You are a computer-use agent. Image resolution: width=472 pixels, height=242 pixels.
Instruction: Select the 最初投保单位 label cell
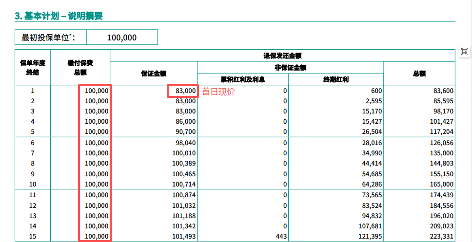pyautogui.click(x=51, y=37)
